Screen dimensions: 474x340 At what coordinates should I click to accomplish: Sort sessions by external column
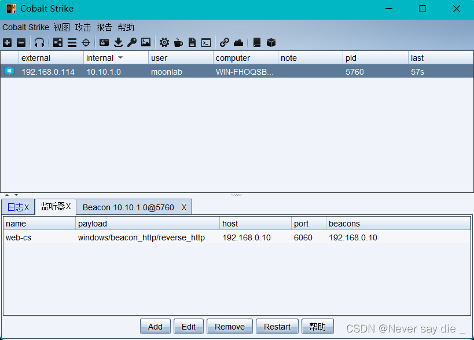(51, 58)
